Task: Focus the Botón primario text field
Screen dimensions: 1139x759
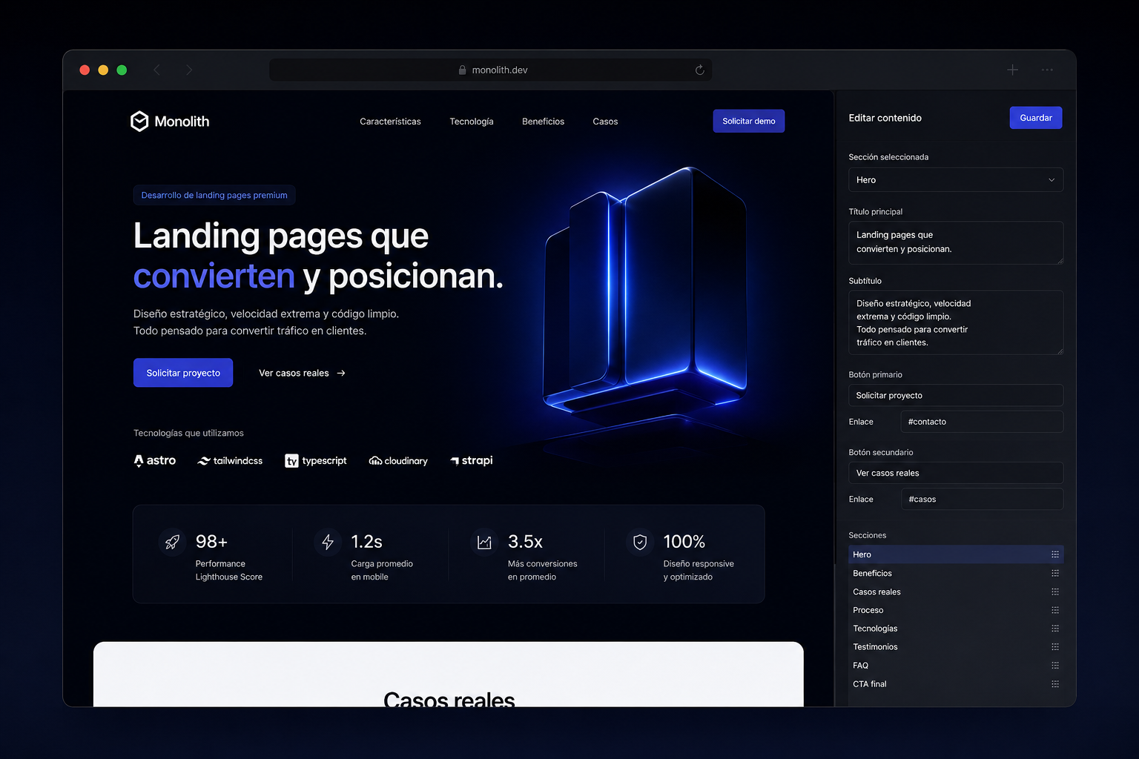Action: (x=956, y=396)
